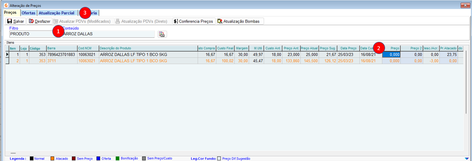Click Preço Ant. value 23,000

291,55
